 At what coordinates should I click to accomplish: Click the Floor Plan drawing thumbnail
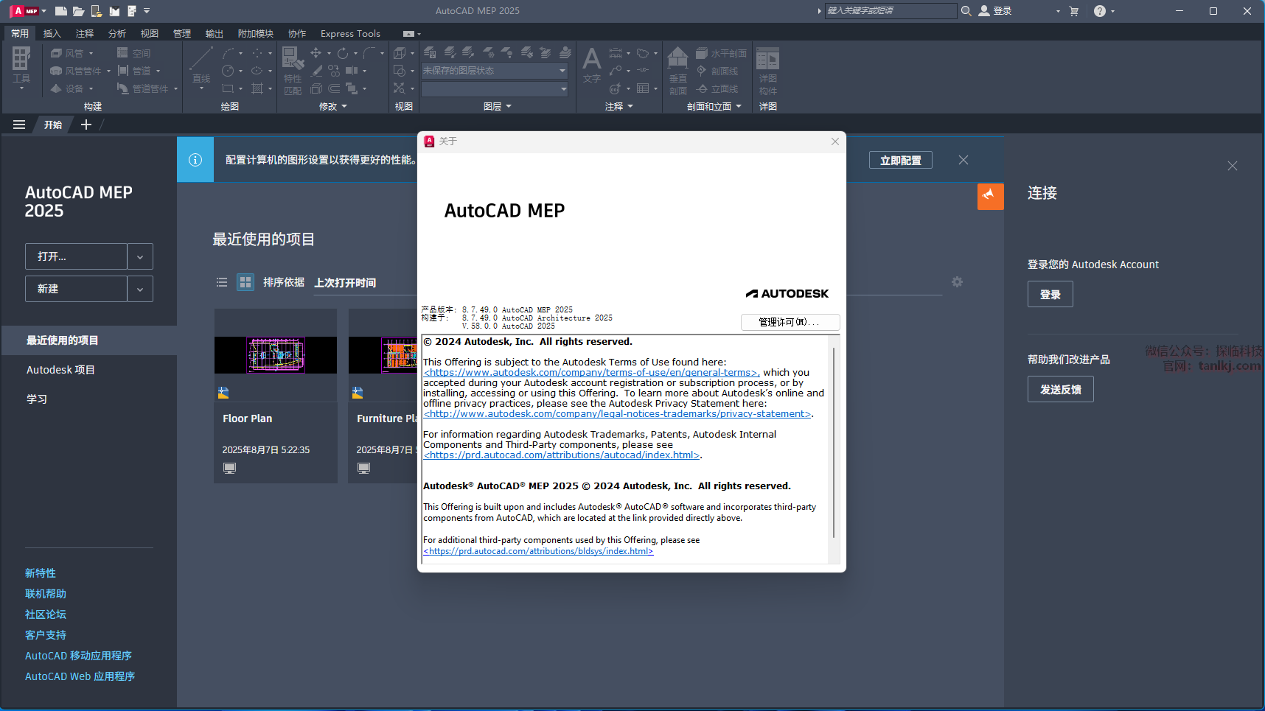pos(276,355)
